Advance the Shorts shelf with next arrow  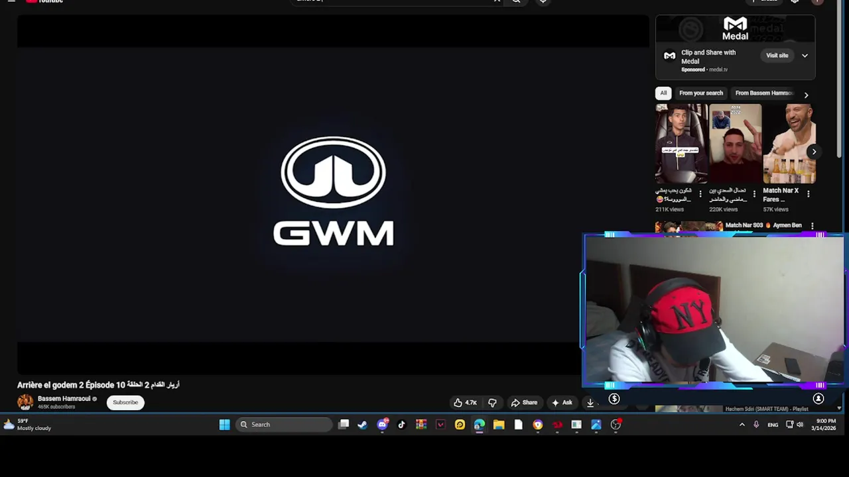click(814, 152)
